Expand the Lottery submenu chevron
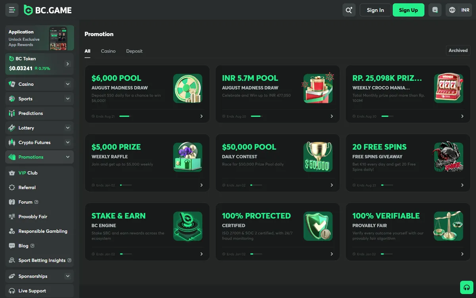 click(67, 128)
